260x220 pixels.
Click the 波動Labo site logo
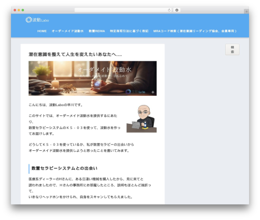pyautogui.click(x=37, y=20)
